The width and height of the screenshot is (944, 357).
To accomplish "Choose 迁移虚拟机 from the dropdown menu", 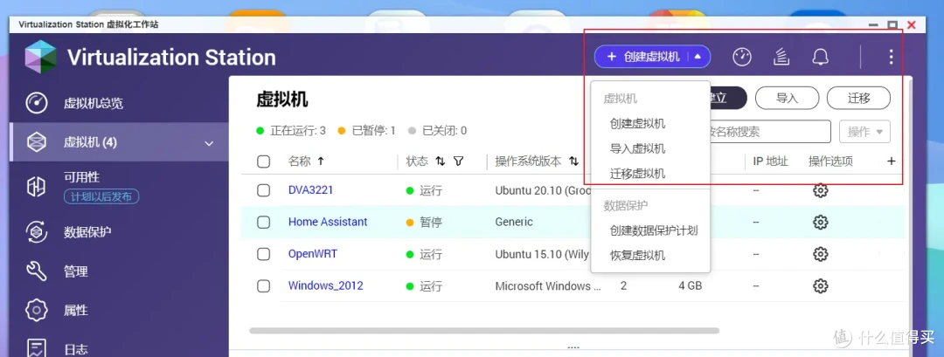I will (637, 174).
